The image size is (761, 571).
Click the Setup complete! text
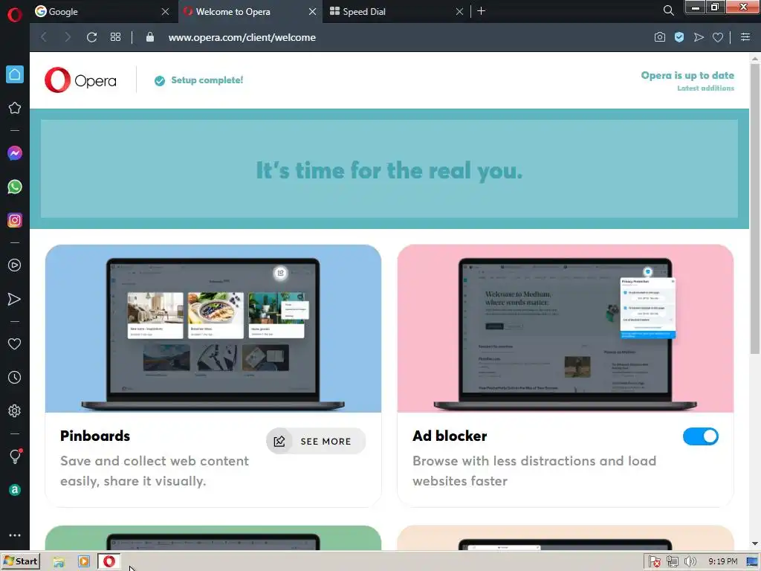pyautogui.click(x=207, y=80)
